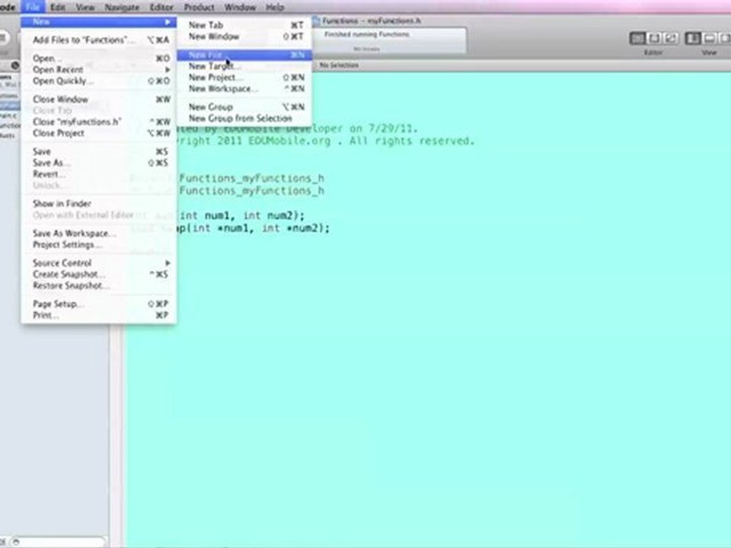
Task: Select New Project… in the submenu
Action: coord(244,78)
